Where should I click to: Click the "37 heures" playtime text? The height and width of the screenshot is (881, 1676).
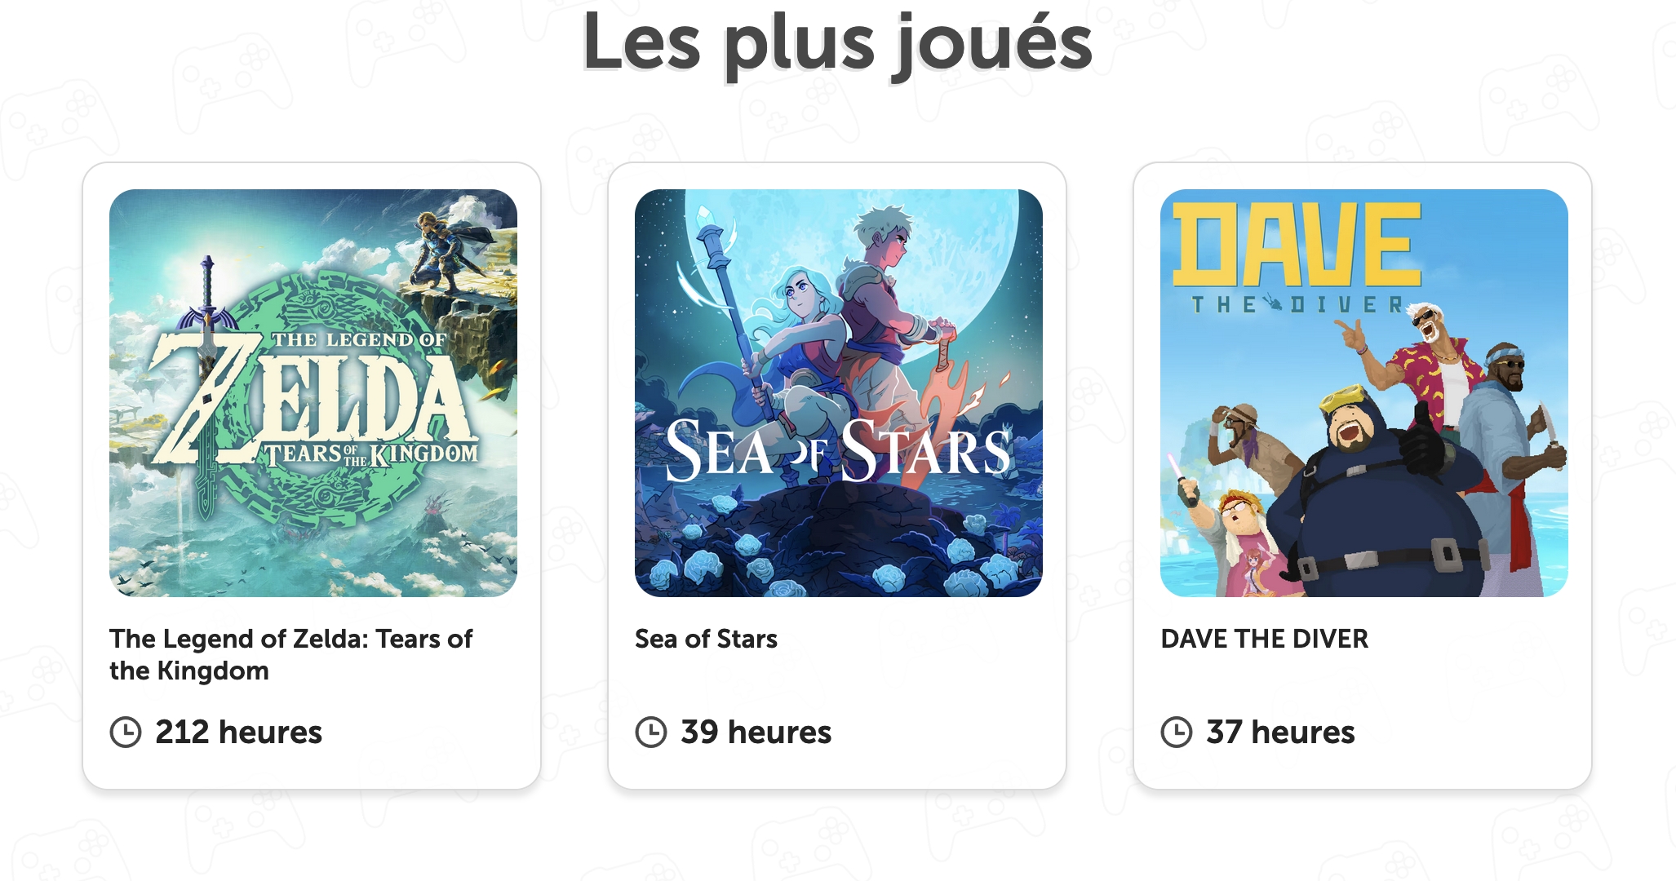[1280, 732]
